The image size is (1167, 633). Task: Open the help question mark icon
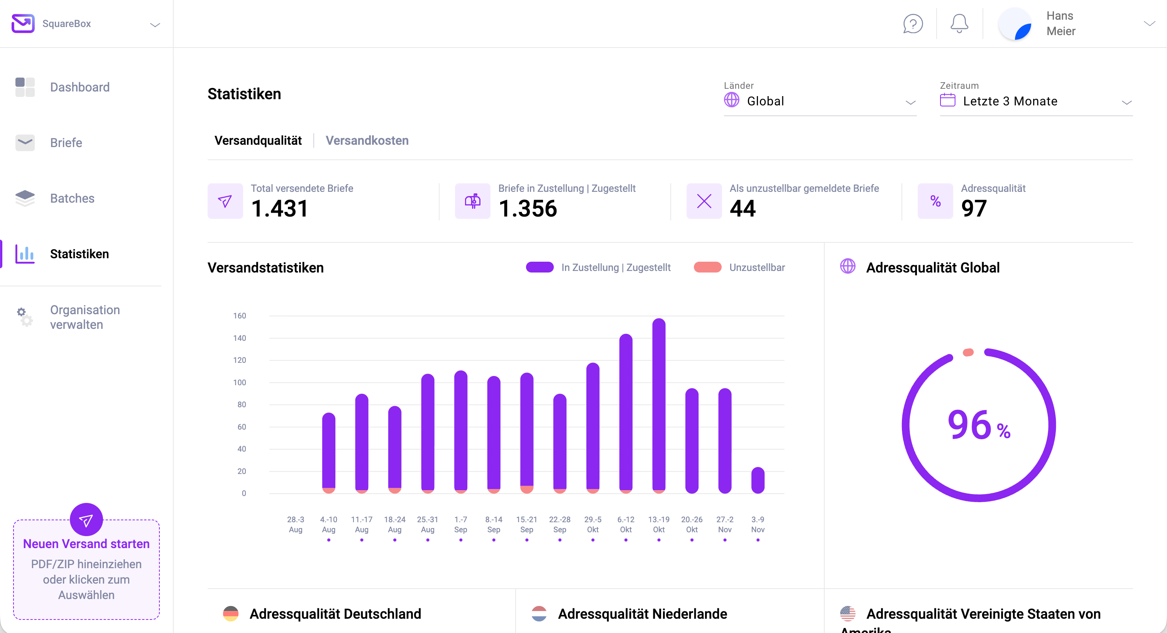point(913,24)
